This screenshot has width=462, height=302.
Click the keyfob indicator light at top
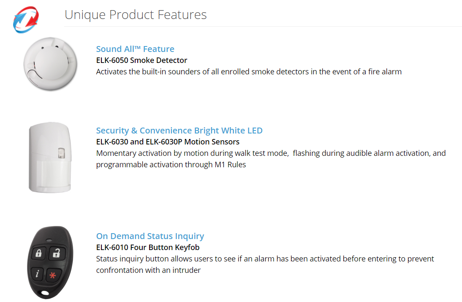[49, 240]
